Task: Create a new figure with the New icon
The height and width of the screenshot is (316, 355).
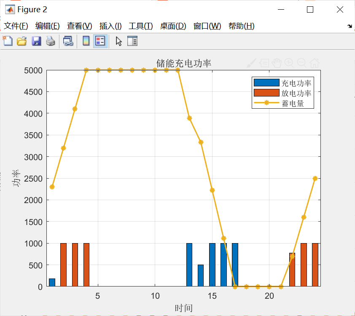Action: [8, 41]
